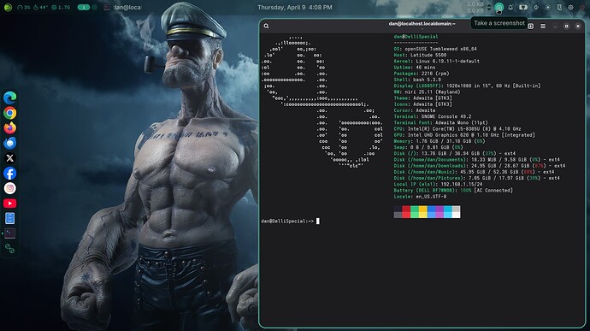Maximize the Console window
Screen dimensions: 590x331
pos(566,26)
